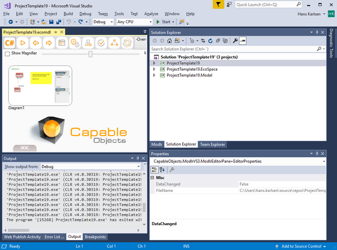Navigate backward using the toolbar back icon
The height and width of the screenshot is (250, 337).
[11, 22]
